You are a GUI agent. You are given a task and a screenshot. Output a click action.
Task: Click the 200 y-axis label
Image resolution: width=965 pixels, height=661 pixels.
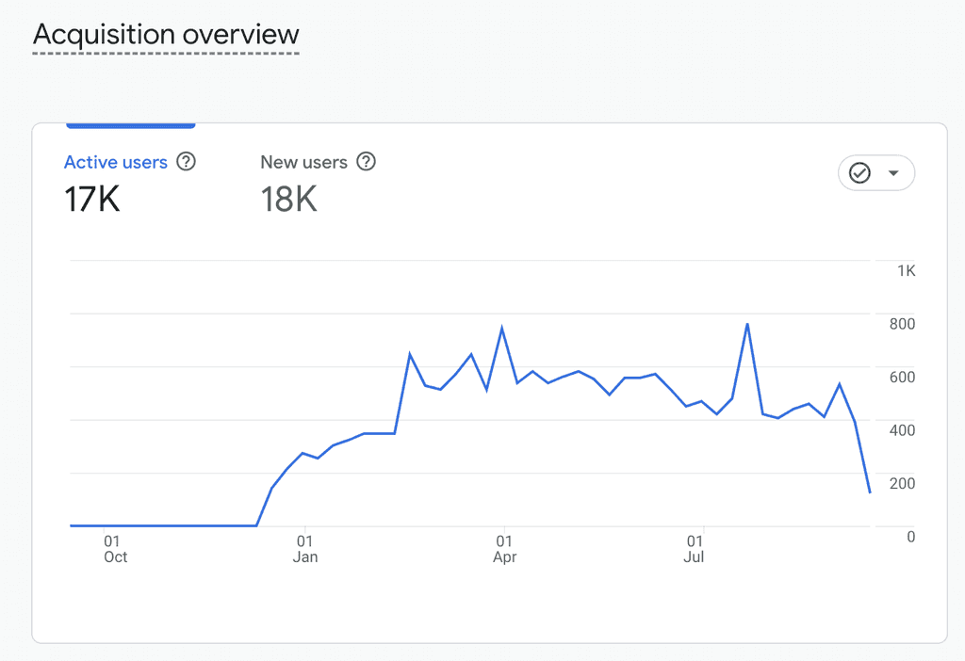902,483
